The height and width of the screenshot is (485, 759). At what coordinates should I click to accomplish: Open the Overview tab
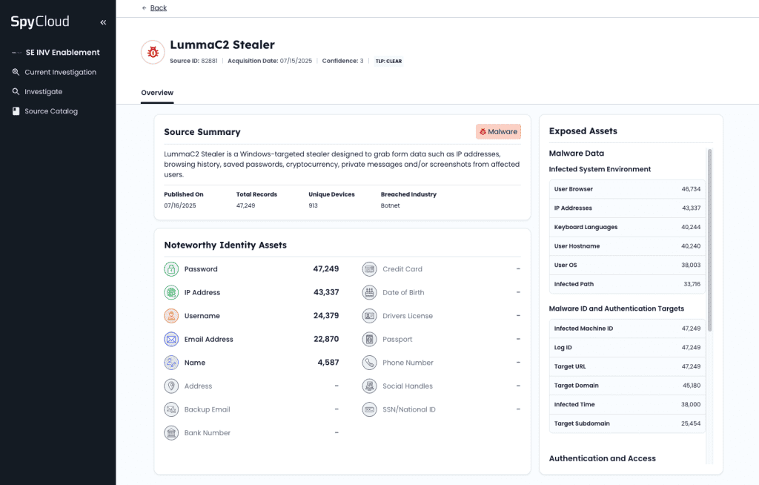[157, 93]
